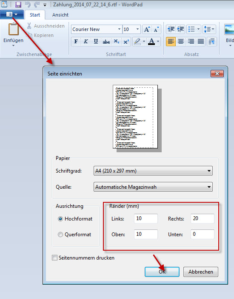Click Kopieren command

[x=40, y=35]
